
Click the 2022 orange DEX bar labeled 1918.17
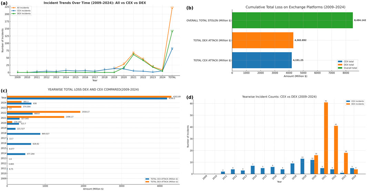click(x=44, y=112)
